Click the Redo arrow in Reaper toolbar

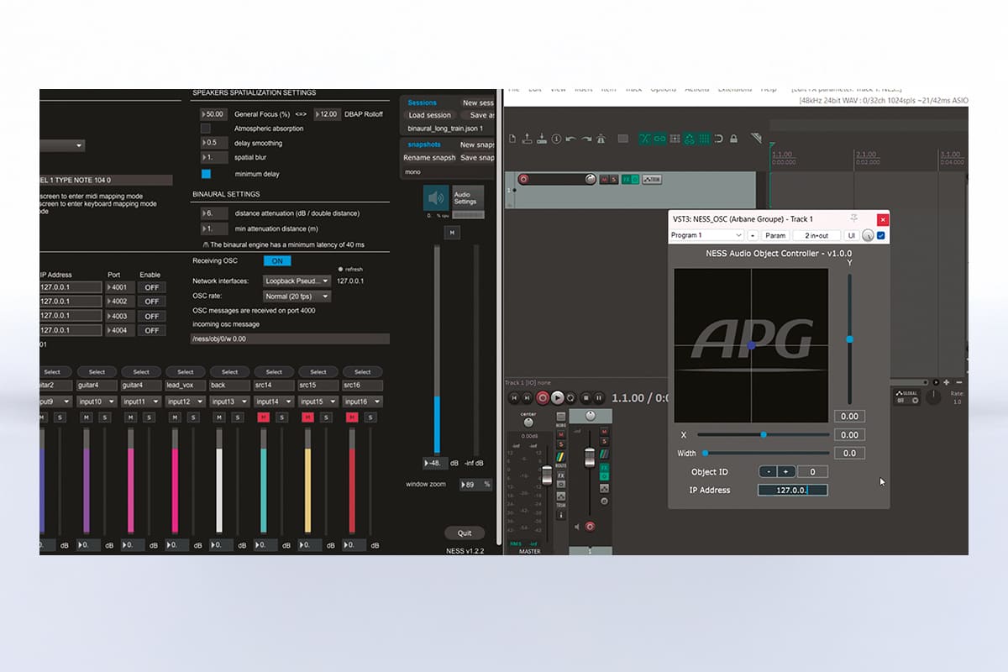(x=586, y=139)
